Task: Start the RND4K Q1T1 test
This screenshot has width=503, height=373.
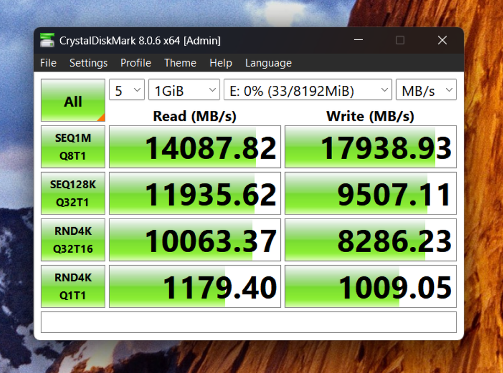Action: pos(73,286)
